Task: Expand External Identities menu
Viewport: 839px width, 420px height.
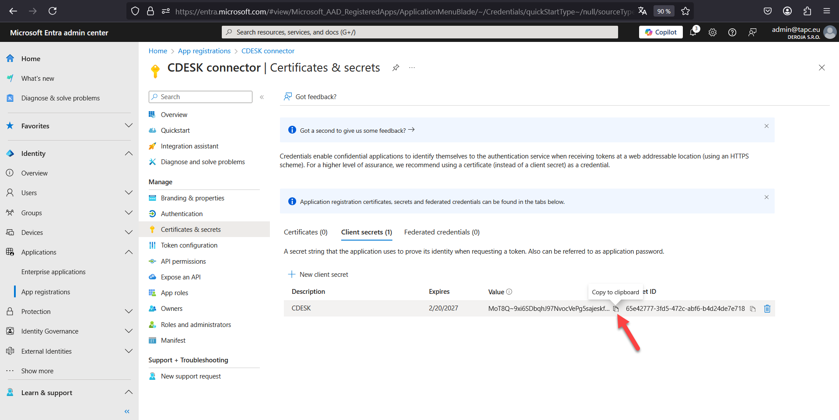Action: point(129,351)
